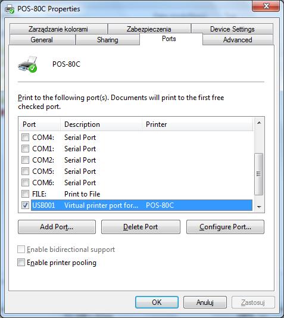Open the Advanced tab
This screenshot has width=284, height=318.
[x=238, y=39]
